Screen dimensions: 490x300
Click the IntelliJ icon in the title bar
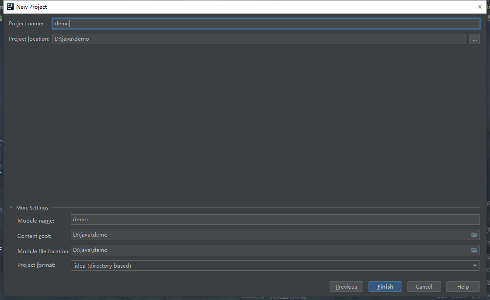(x=10, y=7)
